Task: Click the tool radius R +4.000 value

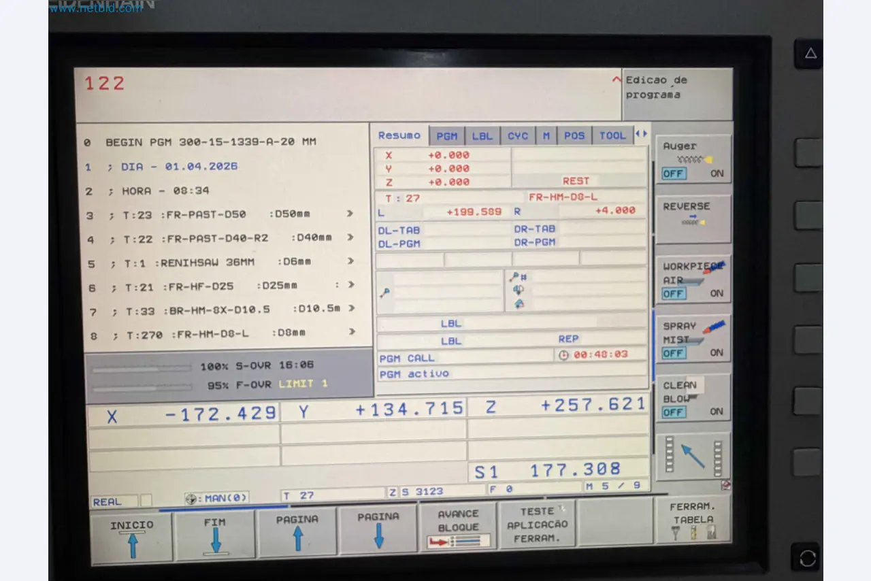Action: pyautogui.click(x=615, y=210)
